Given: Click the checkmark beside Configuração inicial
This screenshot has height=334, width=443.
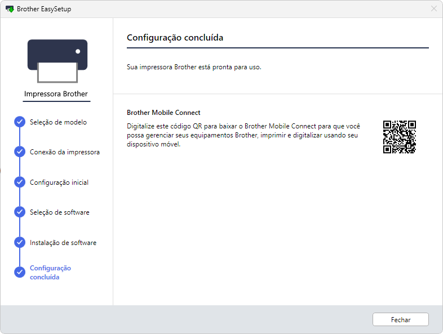Looking at the screenshot, I should click(x=20, y=182).
